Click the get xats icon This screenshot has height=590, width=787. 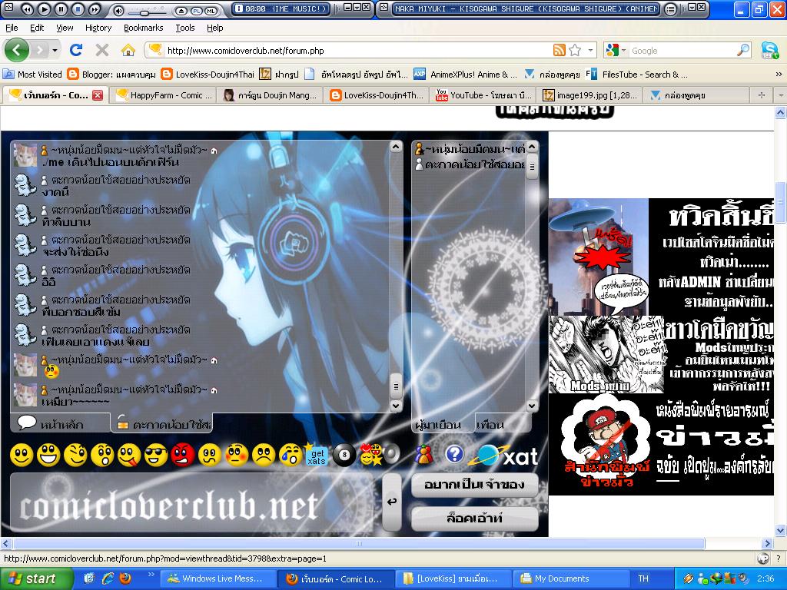(x=316, y=456)
